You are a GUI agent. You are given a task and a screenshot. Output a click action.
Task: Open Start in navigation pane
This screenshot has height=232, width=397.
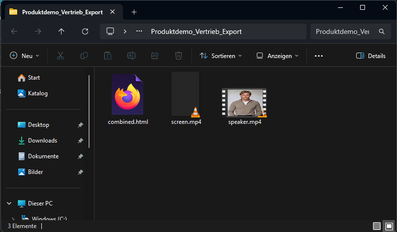pyautogui.click(x=29, y=78)
